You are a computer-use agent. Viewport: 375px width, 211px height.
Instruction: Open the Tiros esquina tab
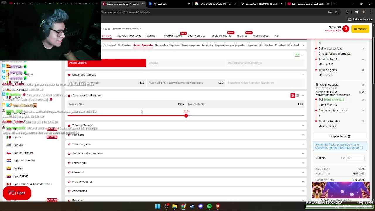coord(190,45)
